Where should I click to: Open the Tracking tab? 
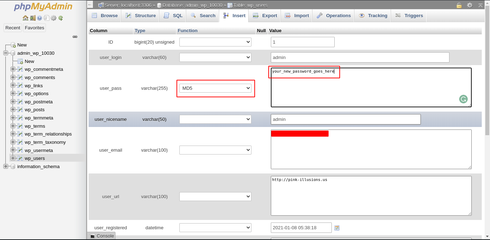[x=373, y=15]
